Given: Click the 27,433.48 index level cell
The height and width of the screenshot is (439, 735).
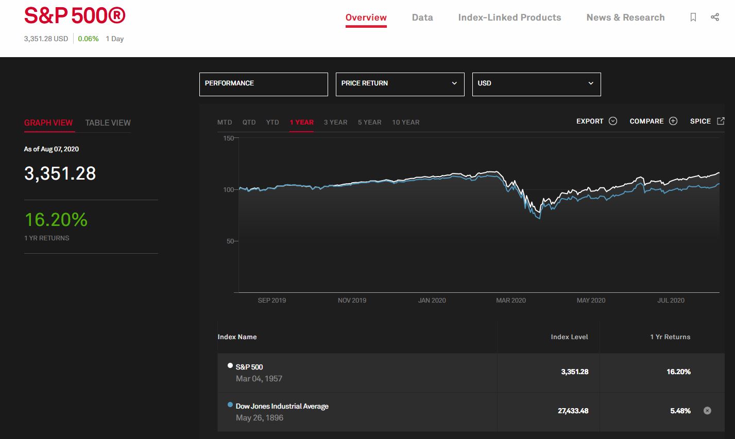Looking at the screenshot, I should [x=573, y=411].
